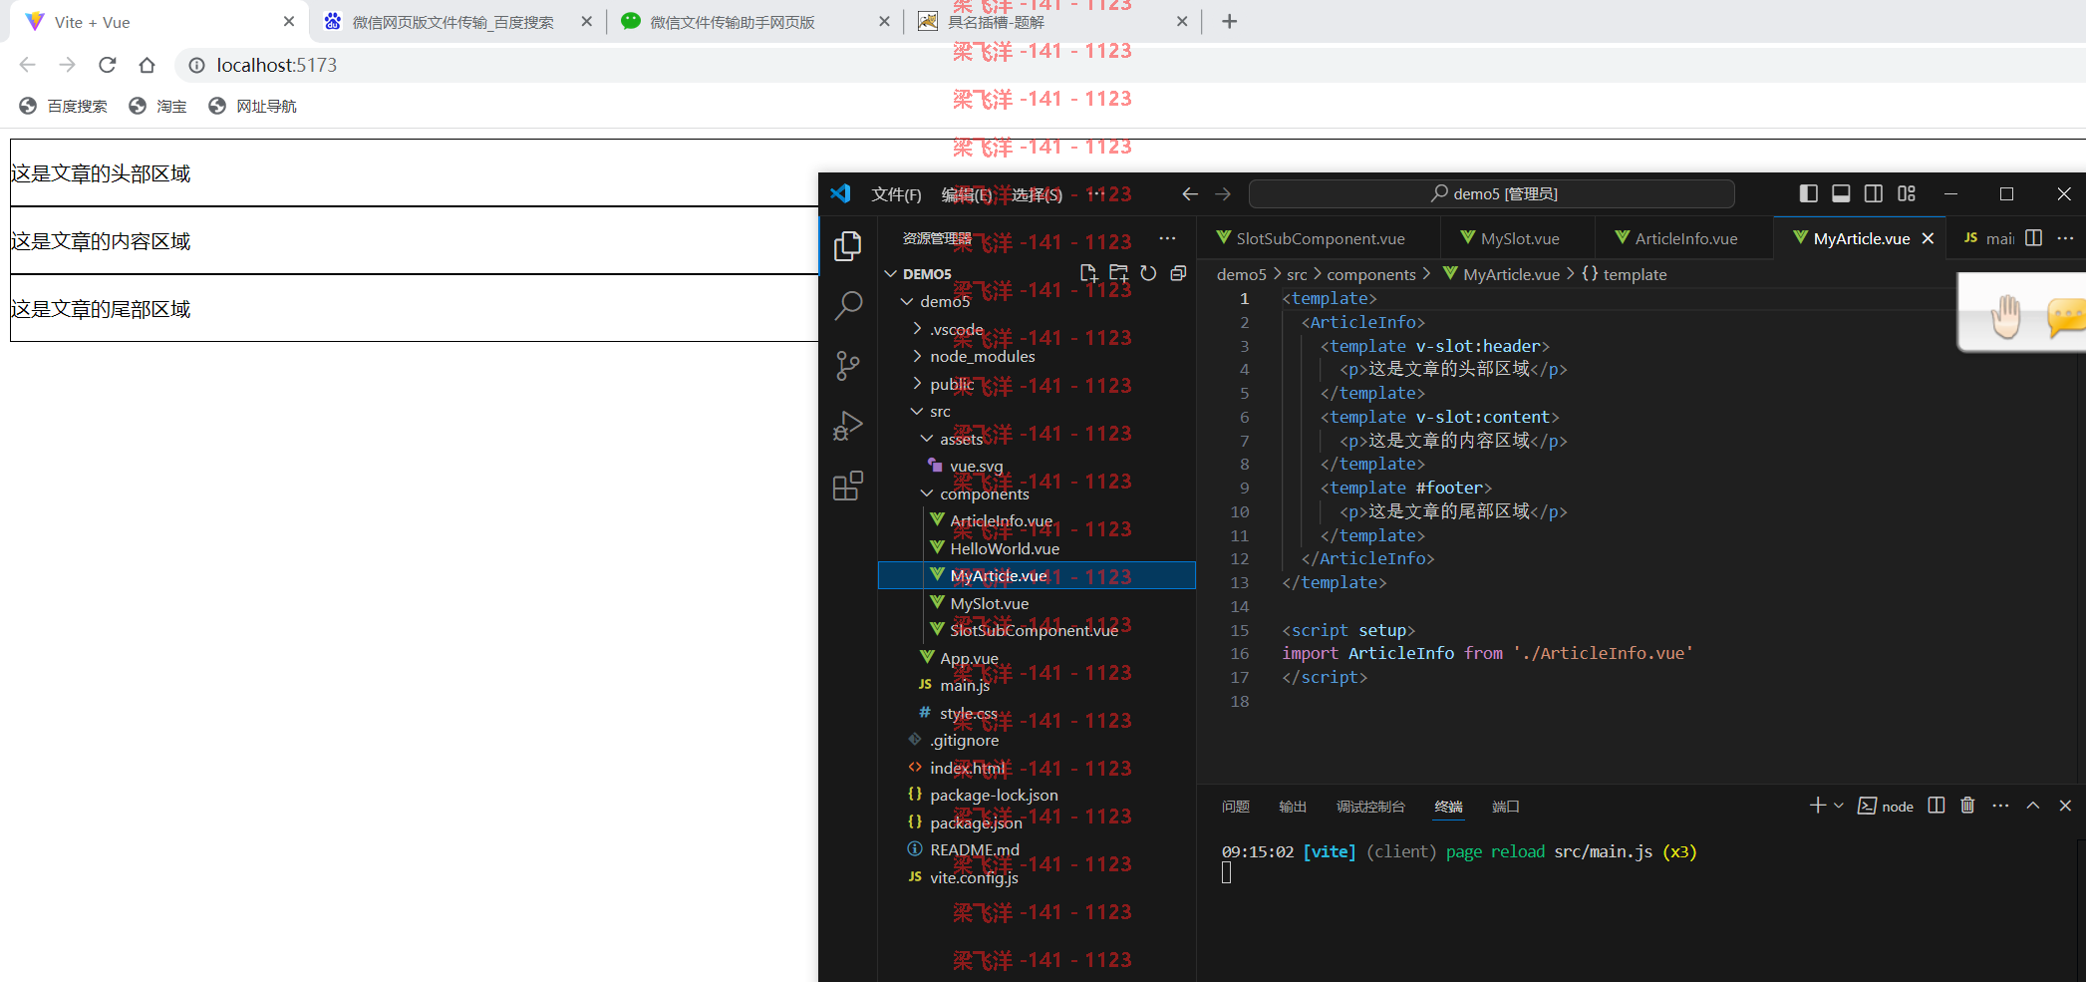Screen dimensions: 2086x982
Task: Open the Extensions view icon
Action: (848, 486)
